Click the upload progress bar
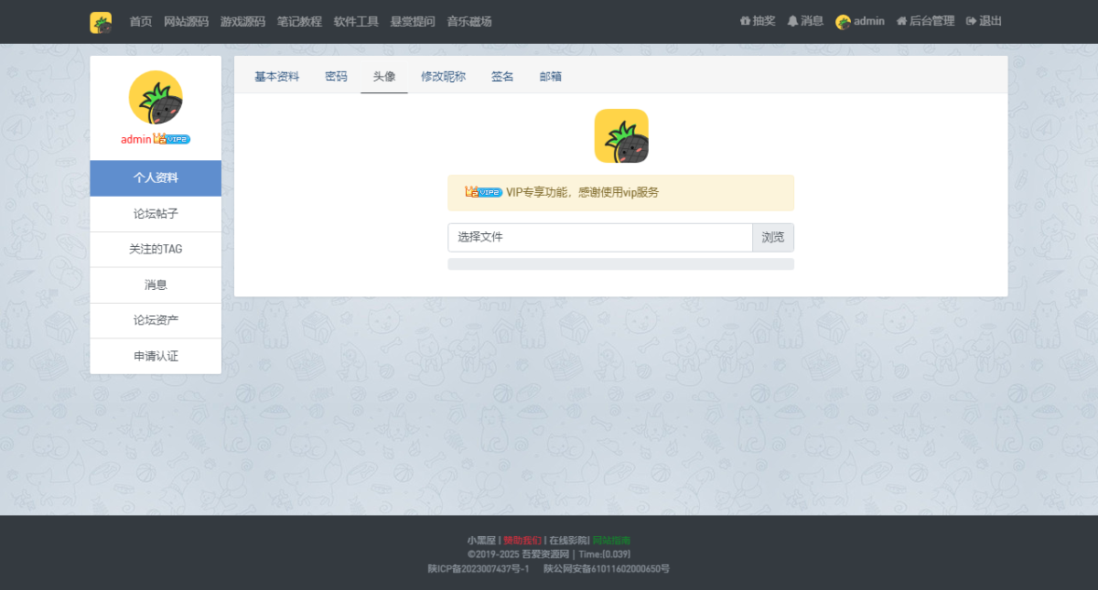1098x590 pixels. tap(620, 264)
